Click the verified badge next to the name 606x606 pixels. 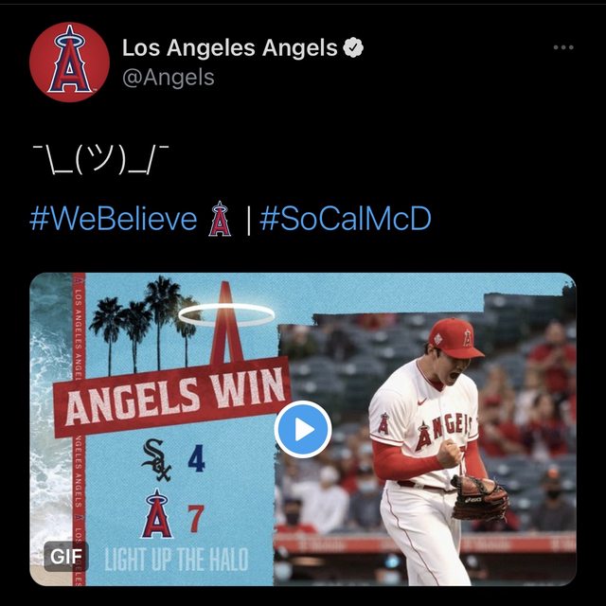(354, 47)
